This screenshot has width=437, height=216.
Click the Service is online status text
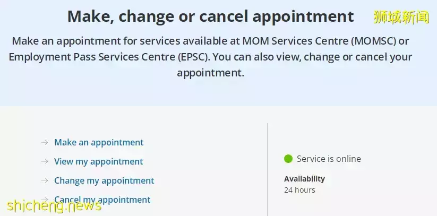[329, 159]
